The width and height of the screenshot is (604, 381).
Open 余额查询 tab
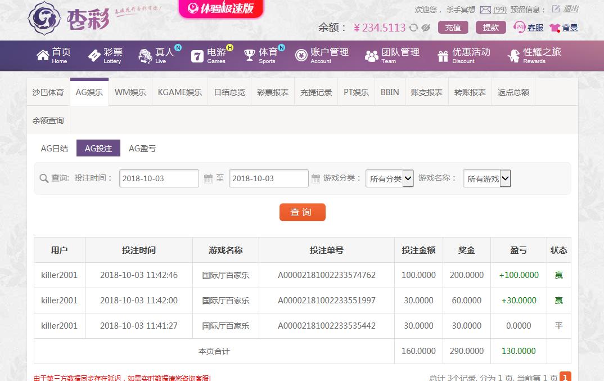pyautogui.click(x=48, y=120)
